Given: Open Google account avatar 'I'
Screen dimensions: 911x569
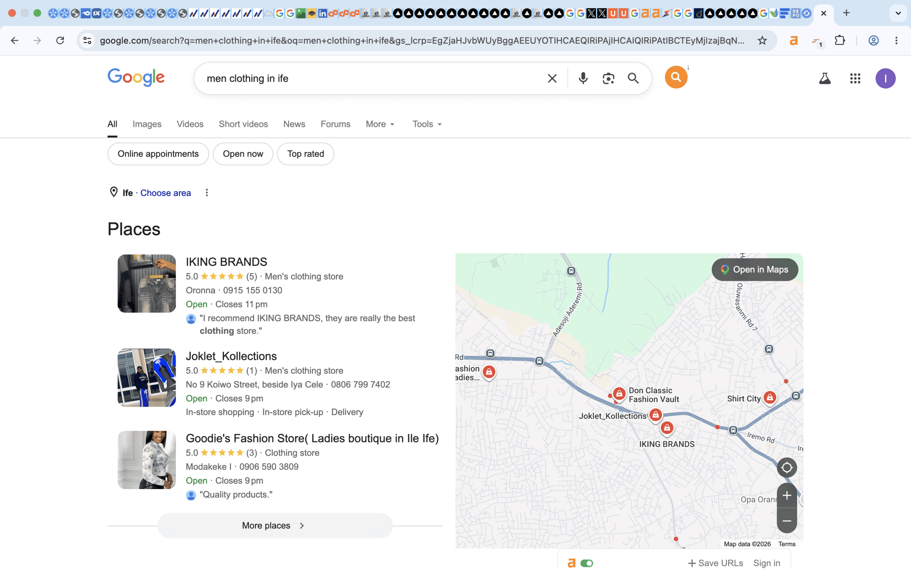Looking at the screenshot, I should coord(885,78).
